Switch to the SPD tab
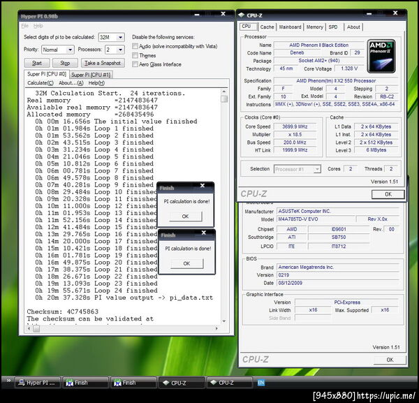Viewport: 419px width, 403px height. (333, 27)
